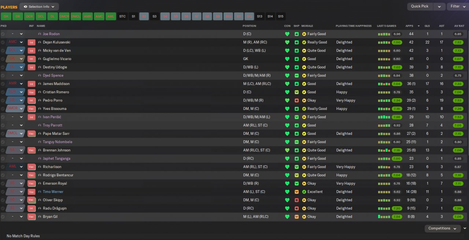This screenshot has height=240, width=469.
Task: Click Djed Spence's match sharpness icon
Action: (296, 75)
